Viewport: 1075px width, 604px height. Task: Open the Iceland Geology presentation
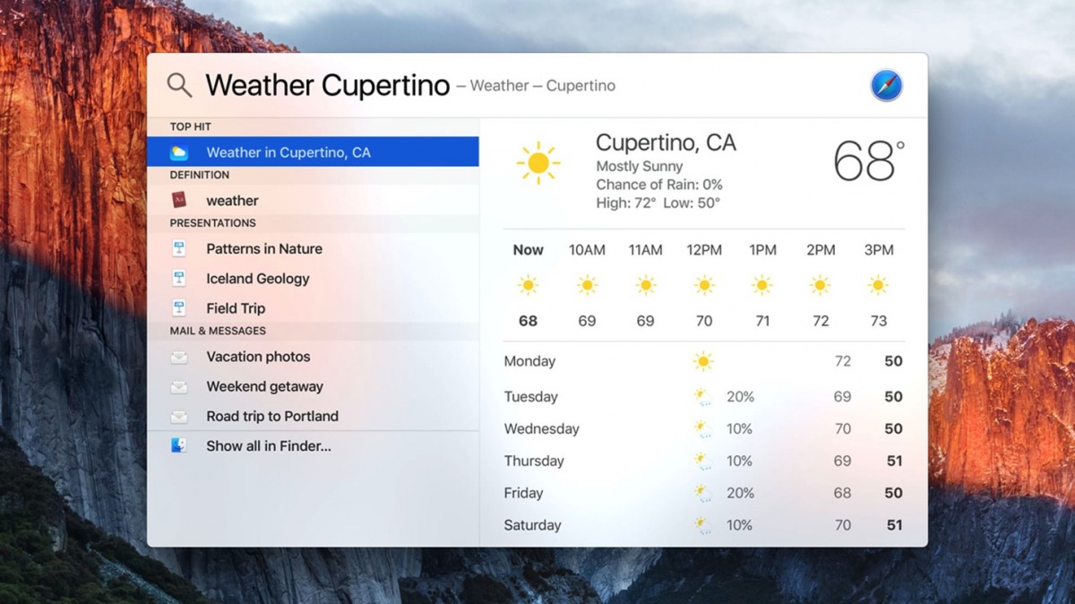click(258, 279)
